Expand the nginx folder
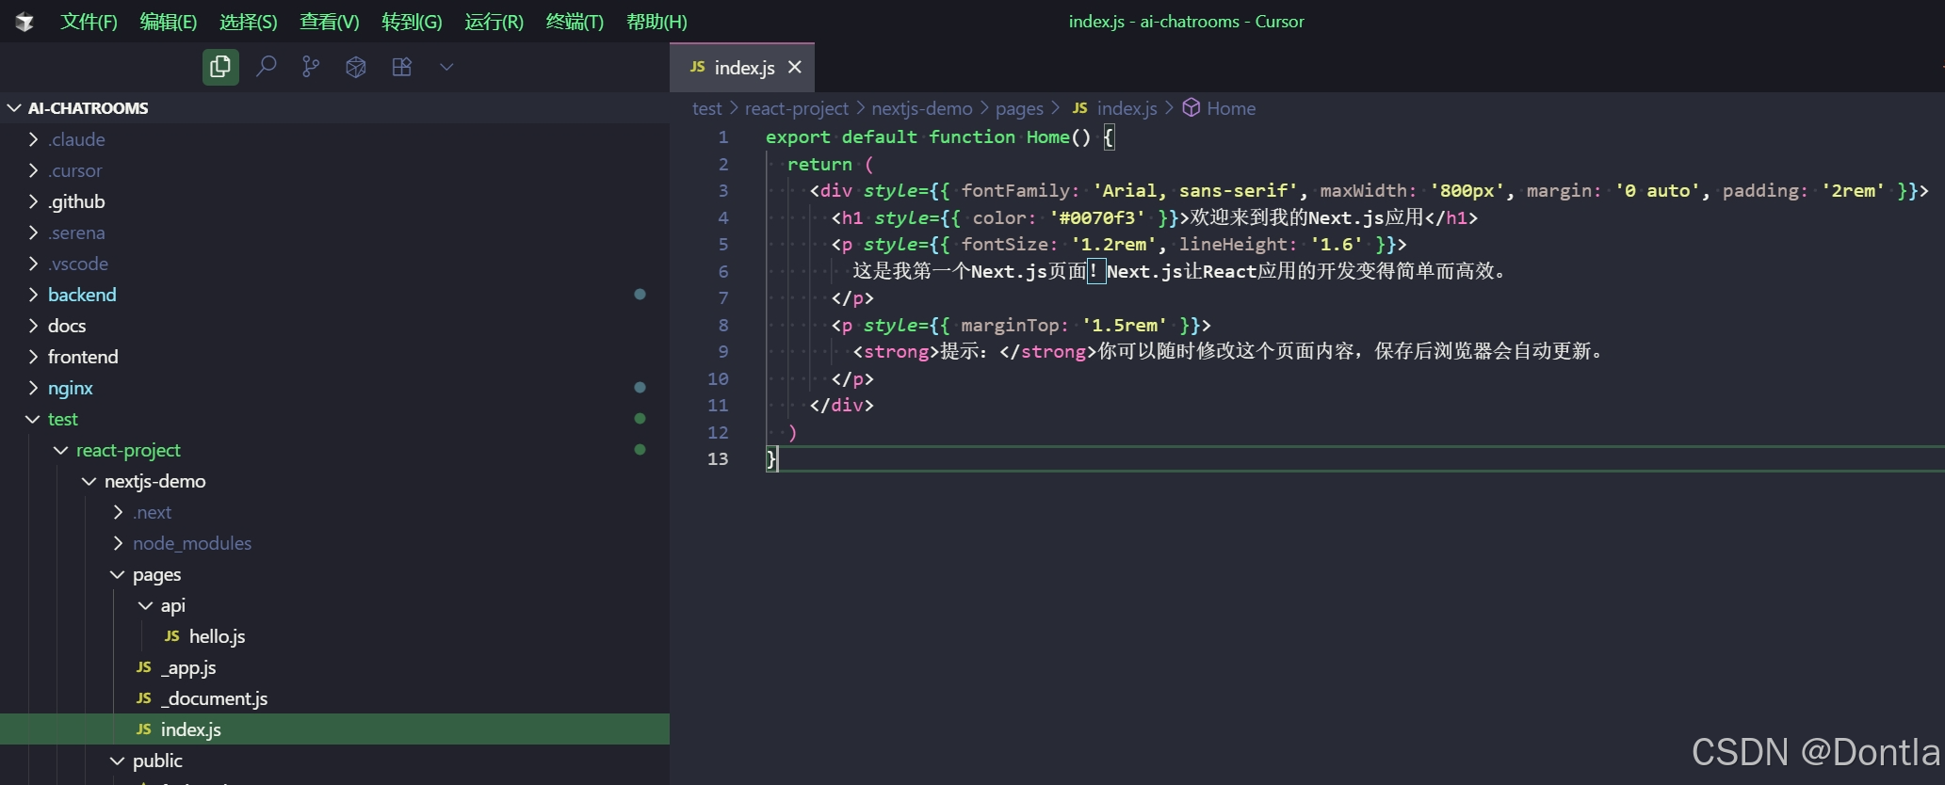 point(334,388)
